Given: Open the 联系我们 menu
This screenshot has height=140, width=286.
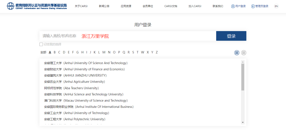Looking at the screenshot, I should pyautogui.click(x=218, y=6).
